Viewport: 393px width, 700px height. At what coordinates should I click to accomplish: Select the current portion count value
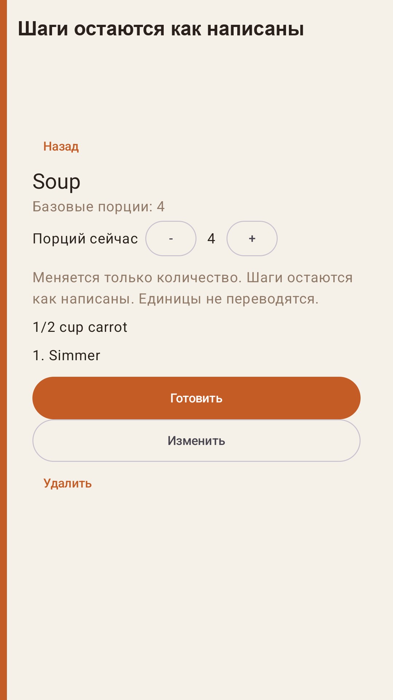211,239
